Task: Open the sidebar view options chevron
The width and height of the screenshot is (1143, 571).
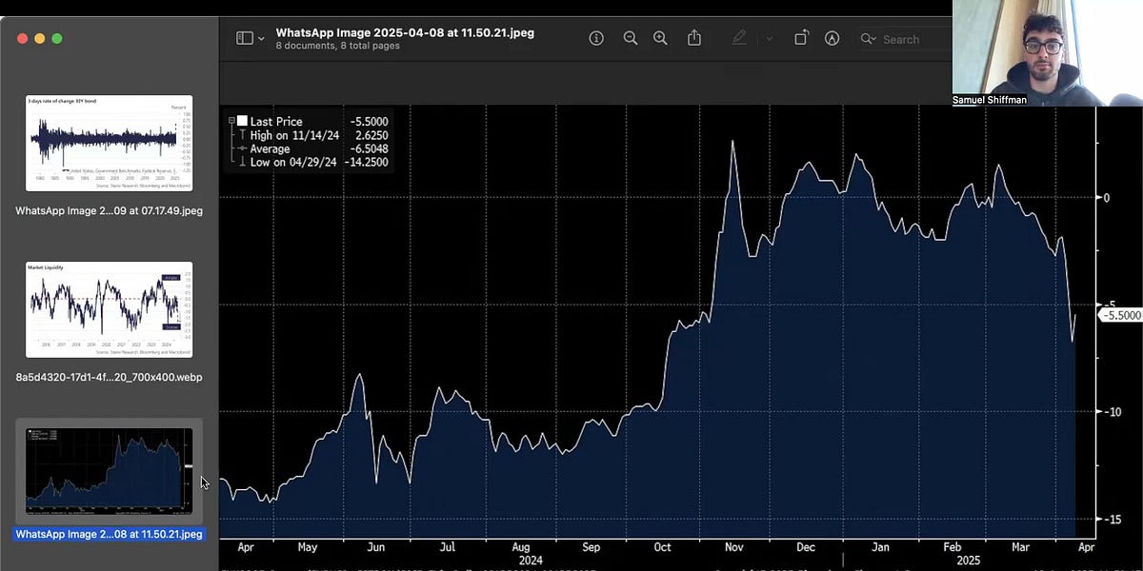Action: [x=259, y=37]
